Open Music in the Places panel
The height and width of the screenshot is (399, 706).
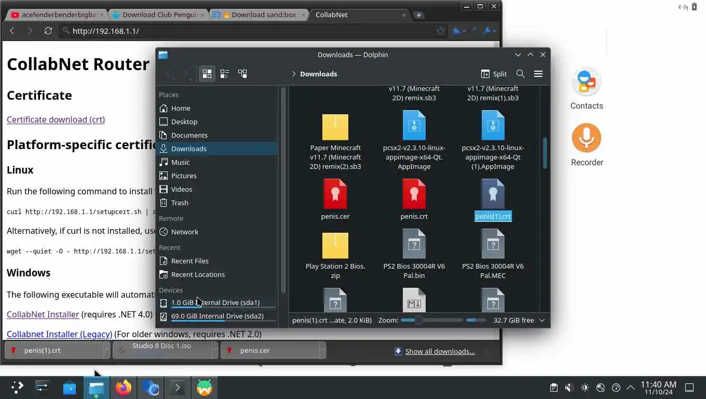click(x=218, y=162)
